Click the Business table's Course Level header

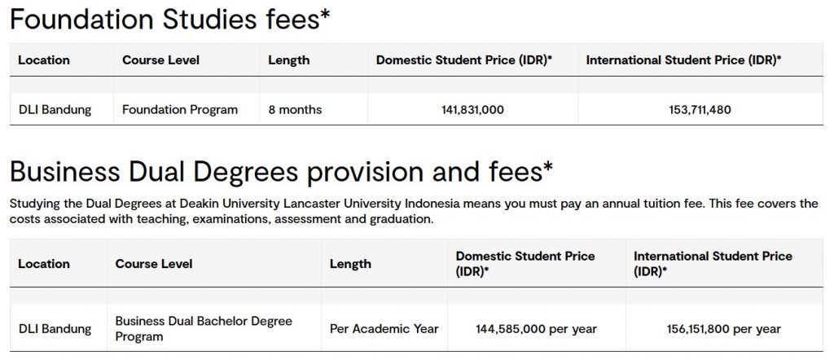point(154,264)
